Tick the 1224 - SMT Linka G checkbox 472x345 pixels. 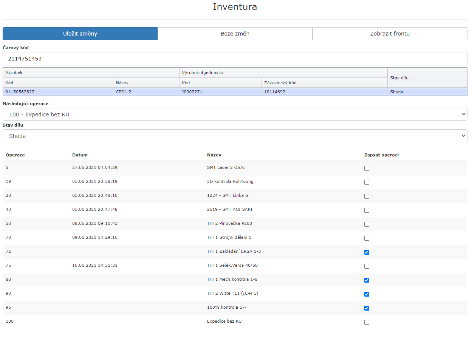click(x=367, y=196)
